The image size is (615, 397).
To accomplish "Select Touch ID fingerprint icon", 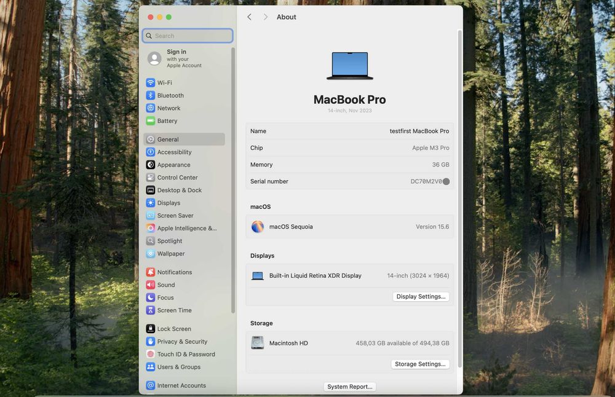I will tap(151, 354).
